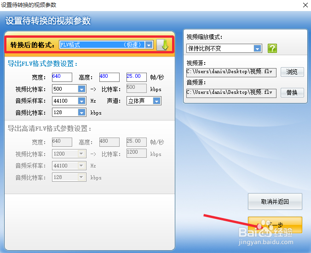This screenshot has width=311, height=253.
Task: Click the FLV width field 640
Action: pos(62,77)
